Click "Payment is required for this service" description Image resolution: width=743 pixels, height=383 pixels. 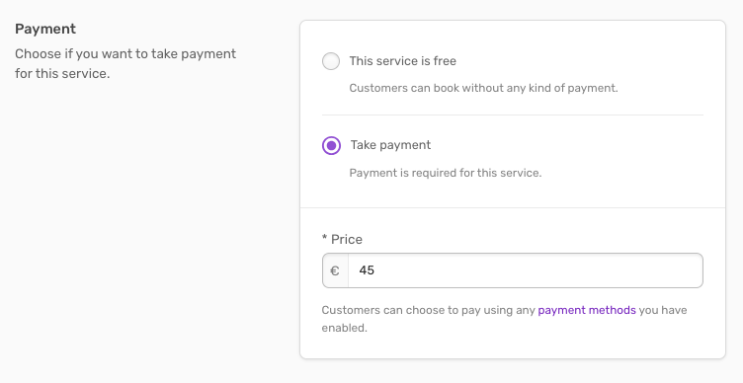[446, 173]
